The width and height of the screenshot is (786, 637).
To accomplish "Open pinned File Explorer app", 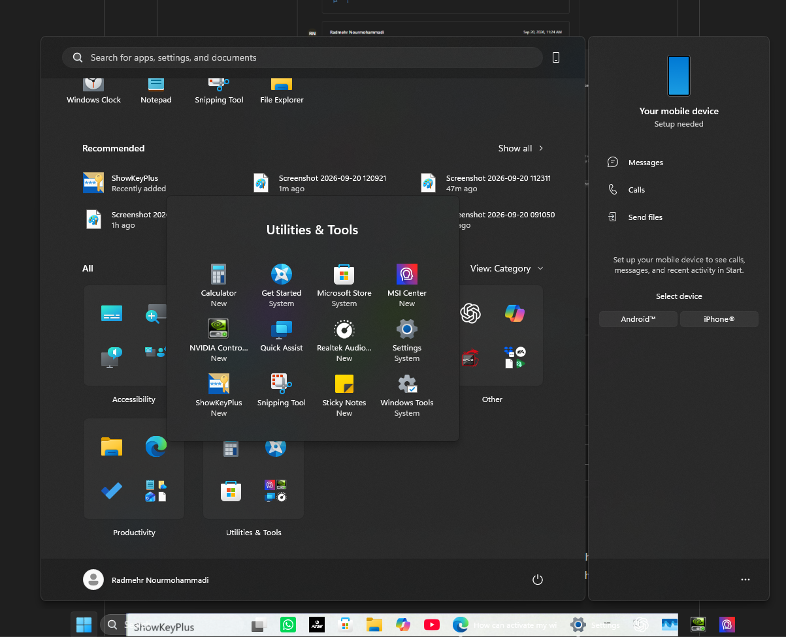I will point(282,89).
